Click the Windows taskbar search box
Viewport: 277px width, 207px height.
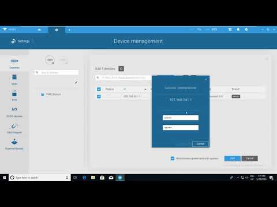point(40,178)
